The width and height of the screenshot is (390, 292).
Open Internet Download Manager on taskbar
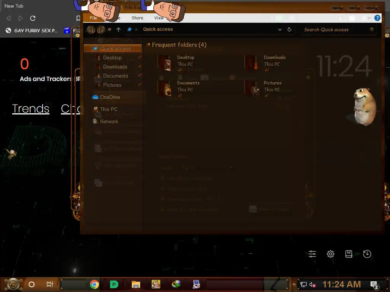click(176, 284)
